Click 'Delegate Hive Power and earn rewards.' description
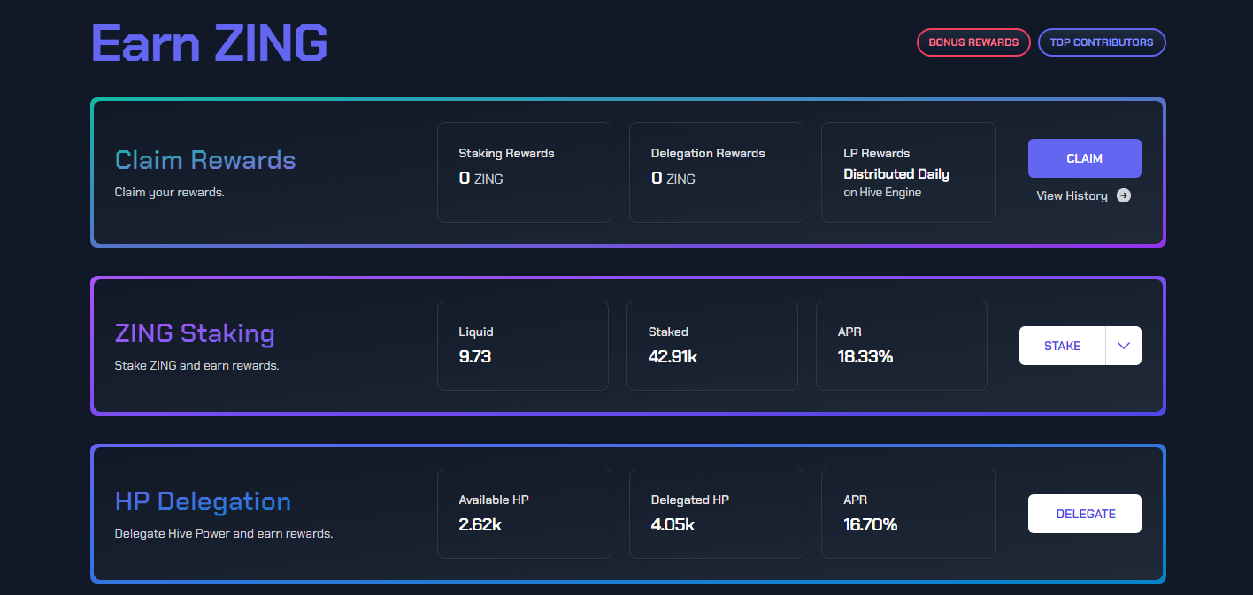The image size is (1253, 595). pos(224,533)
